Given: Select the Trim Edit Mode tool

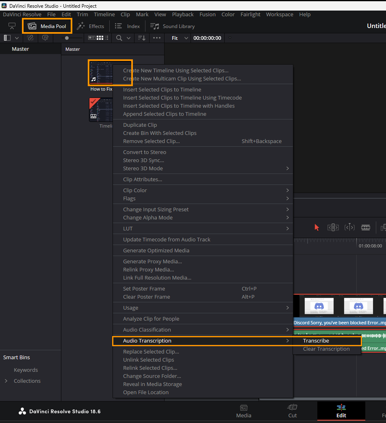Looking at the screenshot, I should (333, 228).
